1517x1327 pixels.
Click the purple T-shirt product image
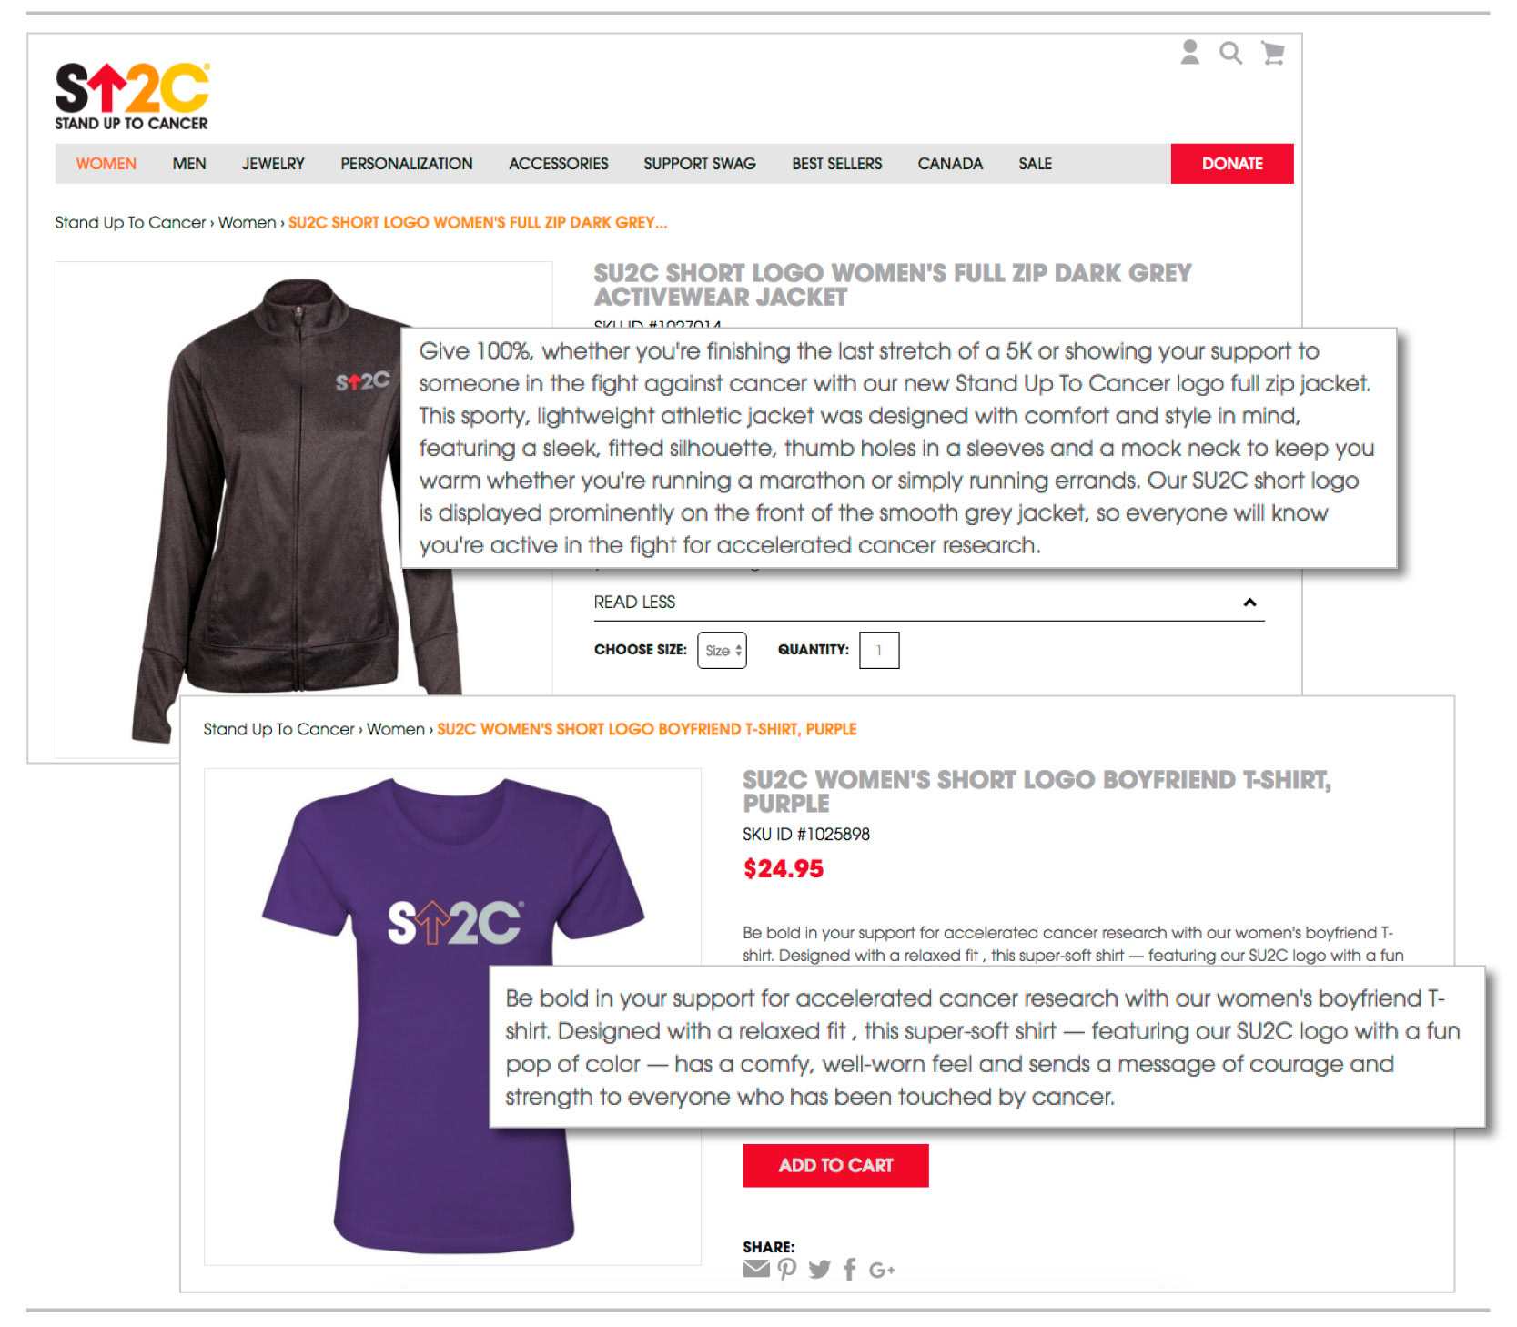tap(452, 1017)
